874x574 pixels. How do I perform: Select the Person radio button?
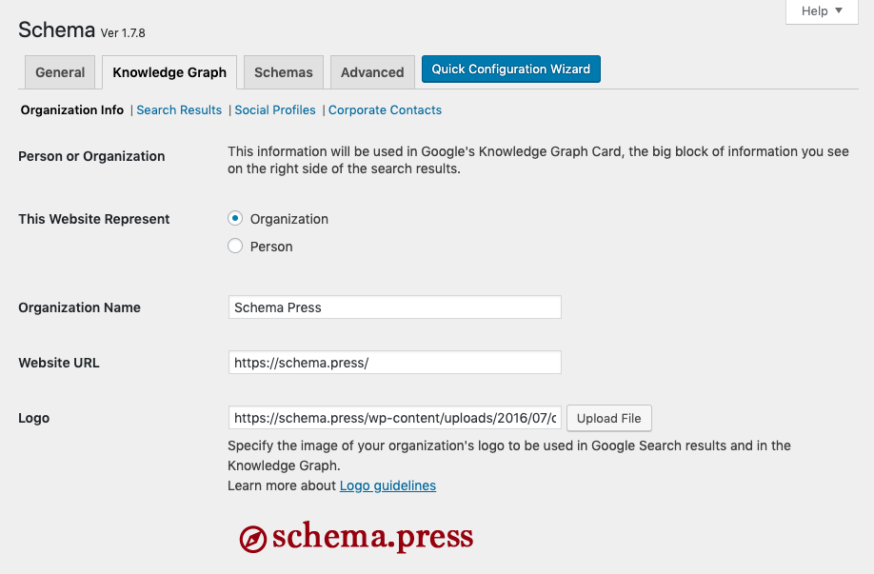pos(235,247)
